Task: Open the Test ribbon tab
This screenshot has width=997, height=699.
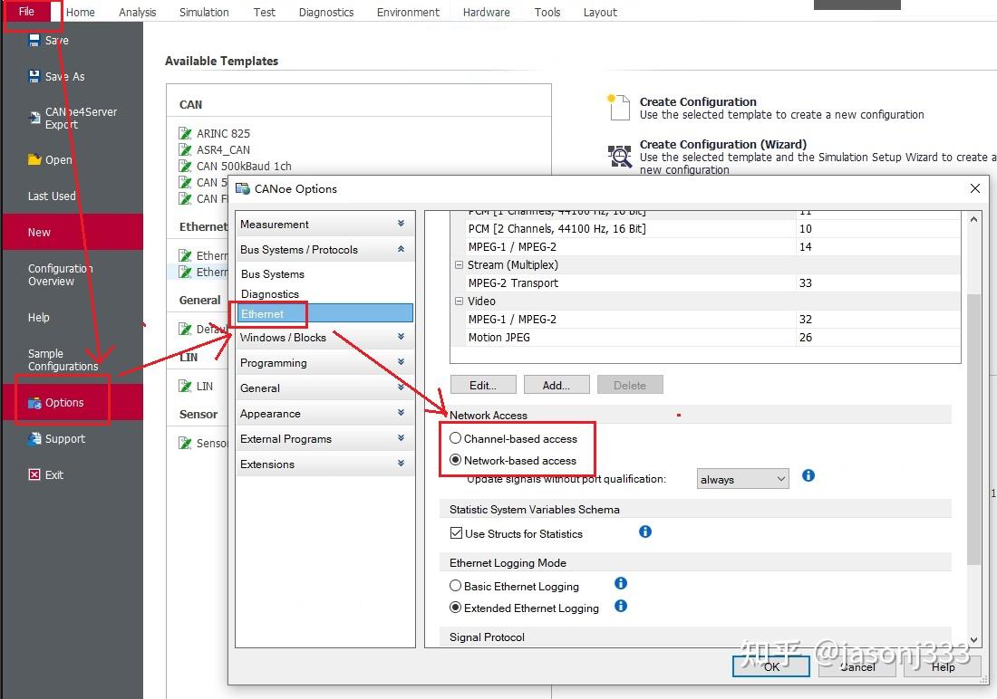Action: pyautogui.click(x=265, y=12)
